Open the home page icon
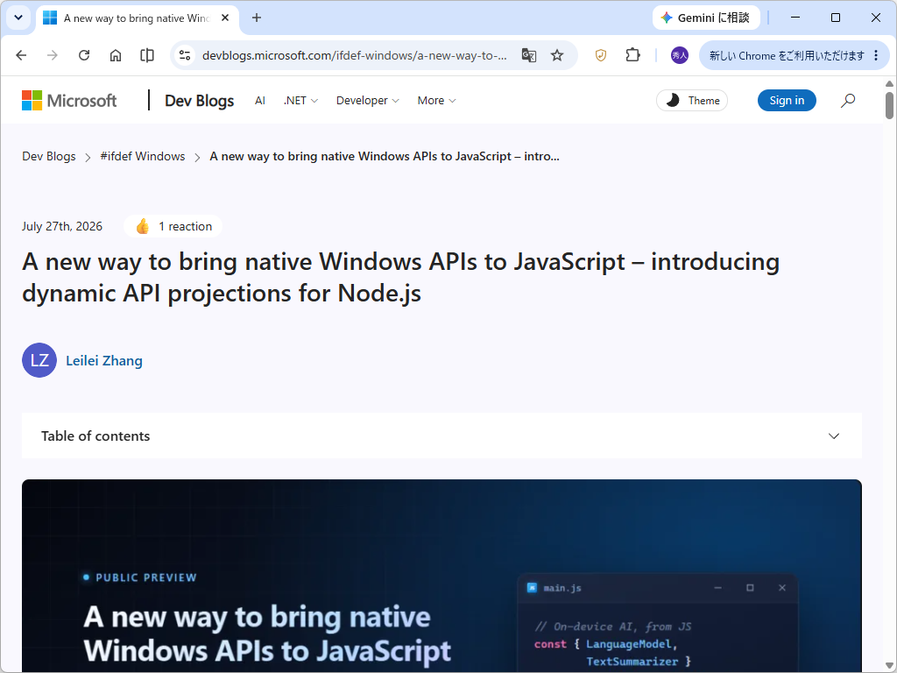897x673 pixels. (116, 55)
